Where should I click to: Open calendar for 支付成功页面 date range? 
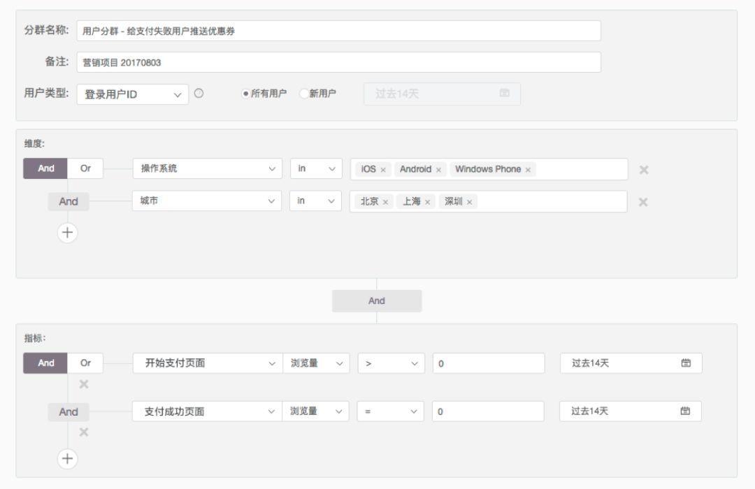click(x=685, y=411)
